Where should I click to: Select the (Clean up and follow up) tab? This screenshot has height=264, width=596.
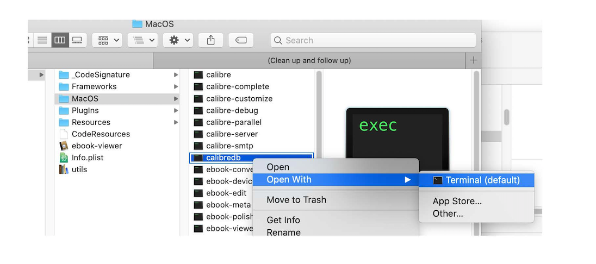point(309,60)
